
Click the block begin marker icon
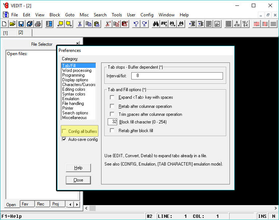tap(60, 24)
